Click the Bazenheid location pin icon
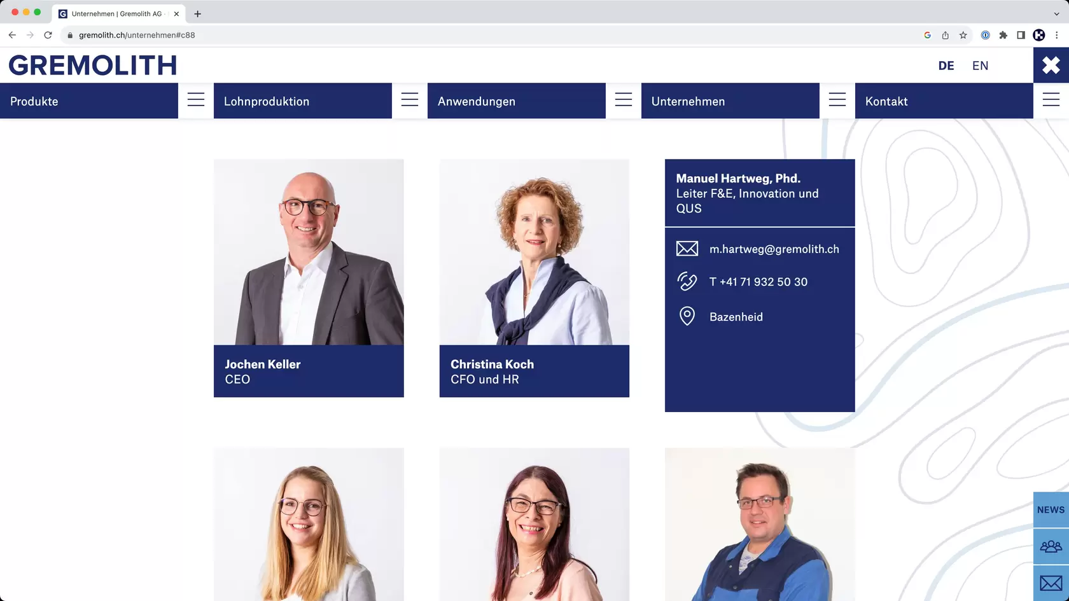This screenshot has height=601, width=1069. 687,316
